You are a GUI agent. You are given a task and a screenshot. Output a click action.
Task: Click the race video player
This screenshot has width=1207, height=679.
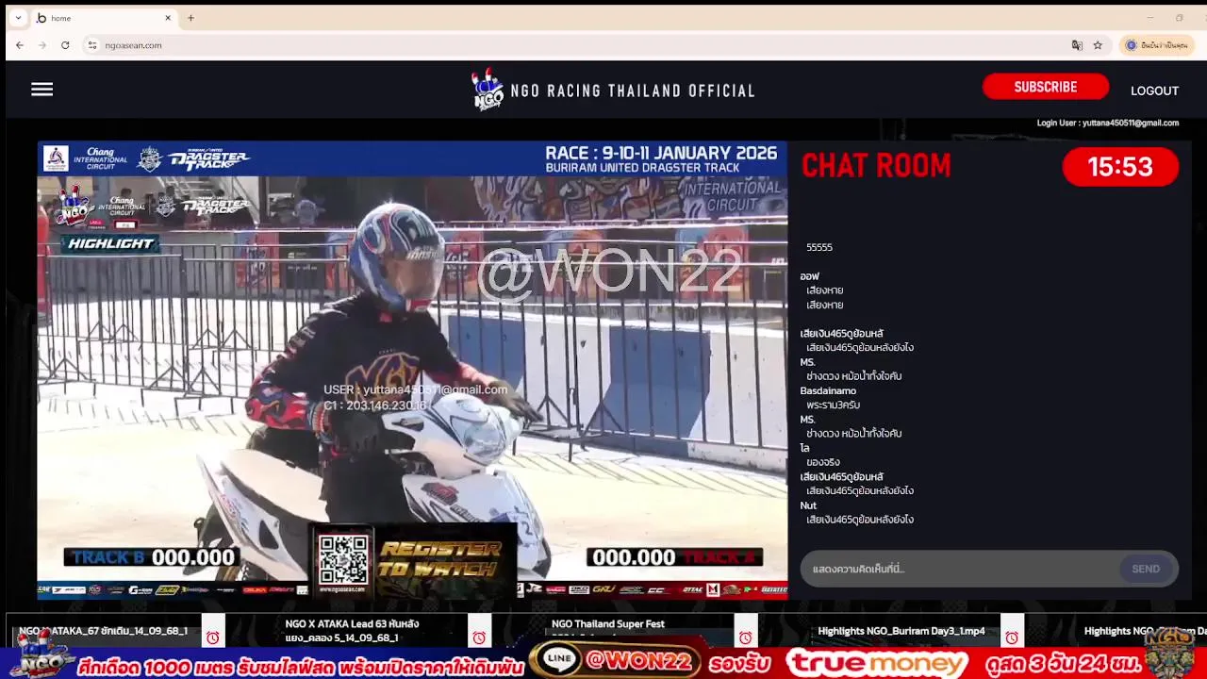(x=412, y=371)
